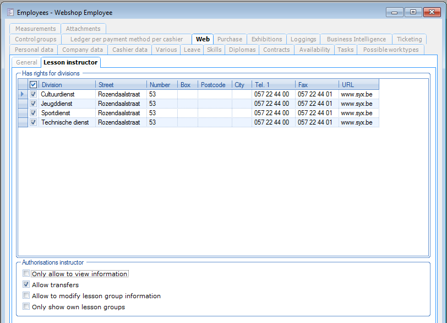Click the www.syx.be URL for Jeugddienst
The image size is (447, 323).
(357, 104)
